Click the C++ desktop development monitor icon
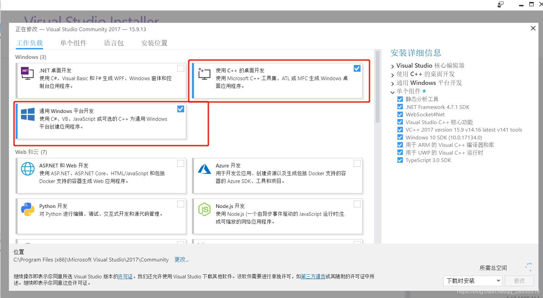Image resolution: width=543 pixels, height=298 pixels. click(204, 73)
